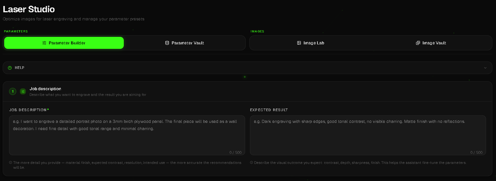The height and width of the screenshot is (181, 496).
Task: Click the Job Description 0 / 500 counter
Action: (x=236, y=153)
